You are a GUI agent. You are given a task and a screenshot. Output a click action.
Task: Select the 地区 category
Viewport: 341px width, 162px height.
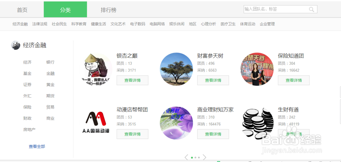tap(193, 24)
